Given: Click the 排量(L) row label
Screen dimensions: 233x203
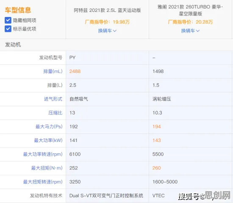Looking at the screenshot, I should [x=55, y=85].
